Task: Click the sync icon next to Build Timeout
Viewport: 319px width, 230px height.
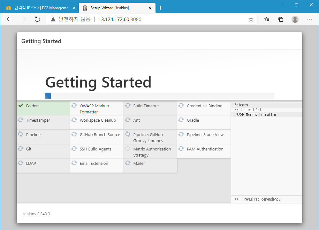Action: [128, 105]
